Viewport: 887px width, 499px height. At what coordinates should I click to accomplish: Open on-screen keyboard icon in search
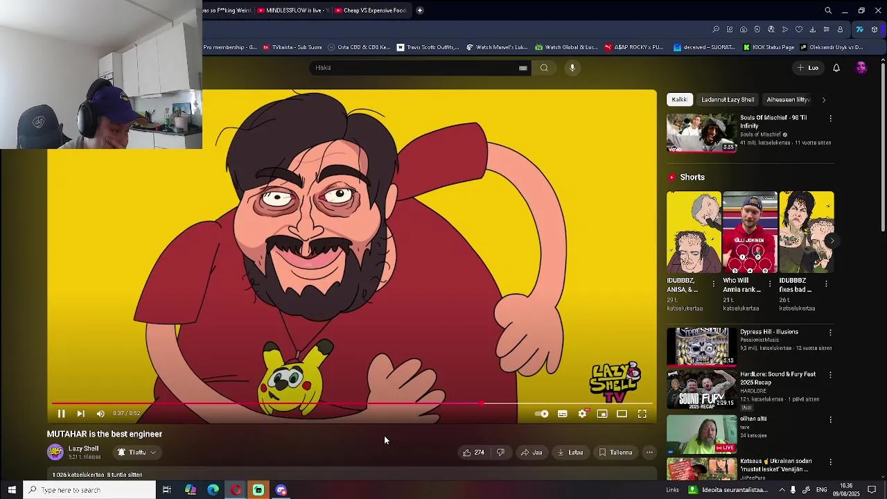tap(523, 68)
